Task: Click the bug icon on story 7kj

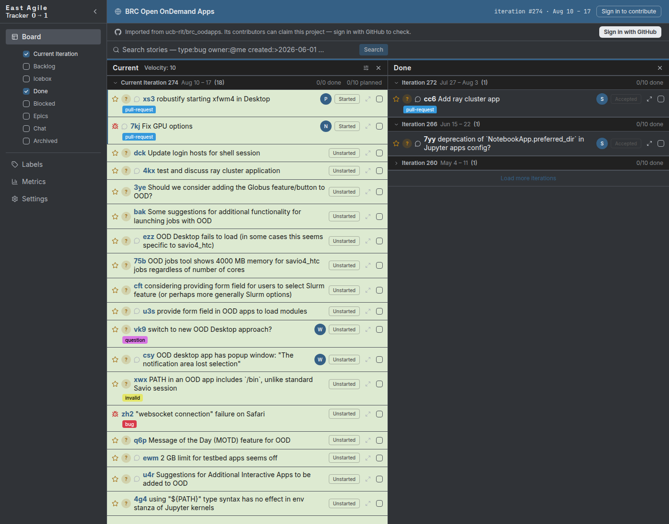Action: point(115,126)
